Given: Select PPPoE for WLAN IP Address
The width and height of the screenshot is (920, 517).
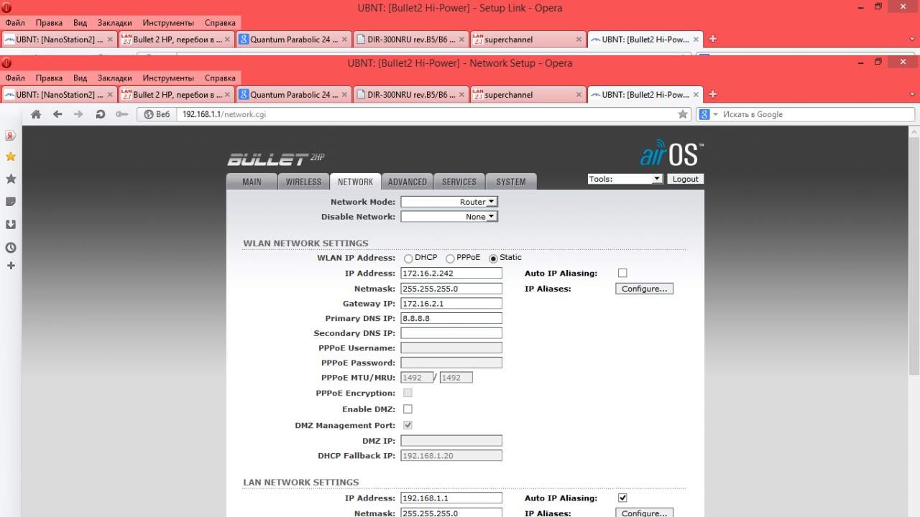Looking at the screenshot, I should (450, 258).
